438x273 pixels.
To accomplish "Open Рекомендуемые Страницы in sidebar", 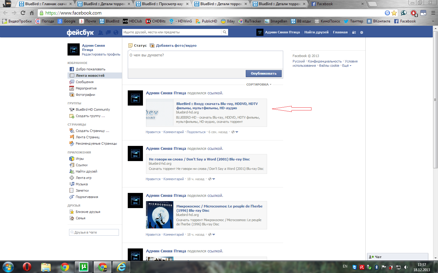I will pyautogui.click(x=96, y=143).
